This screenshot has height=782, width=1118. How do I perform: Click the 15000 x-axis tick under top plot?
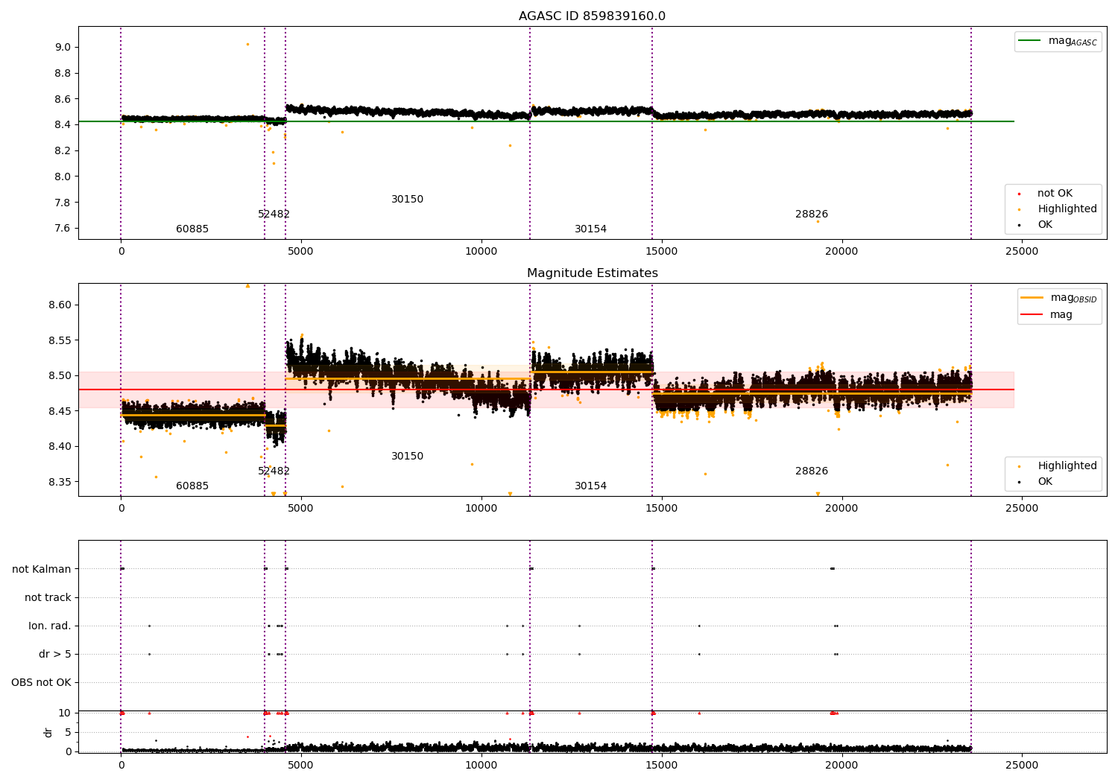click(662, 252)
